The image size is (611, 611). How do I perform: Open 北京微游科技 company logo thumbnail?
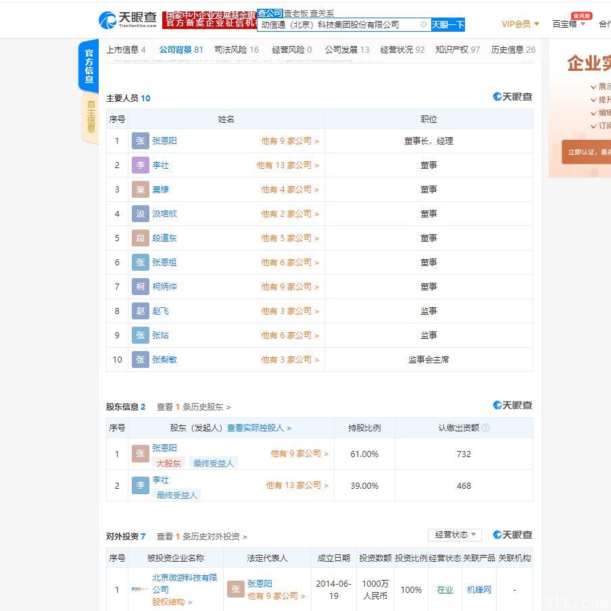140,589
